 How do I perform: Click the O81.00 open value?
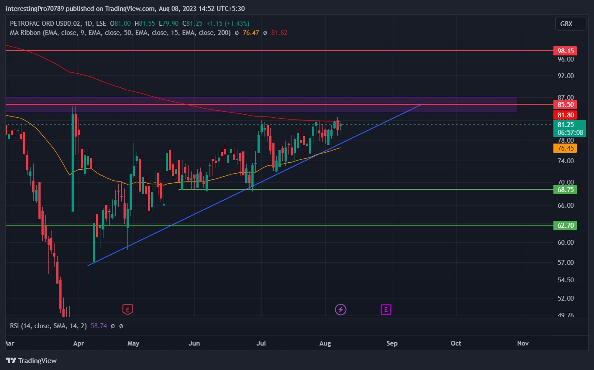[x=120, y=24]
